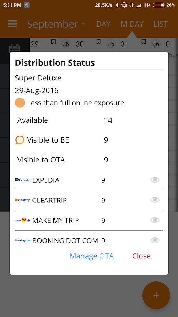Screen dimensions: 178x317
Task: Open the Manage OTA link
Action: click(92, 256)
